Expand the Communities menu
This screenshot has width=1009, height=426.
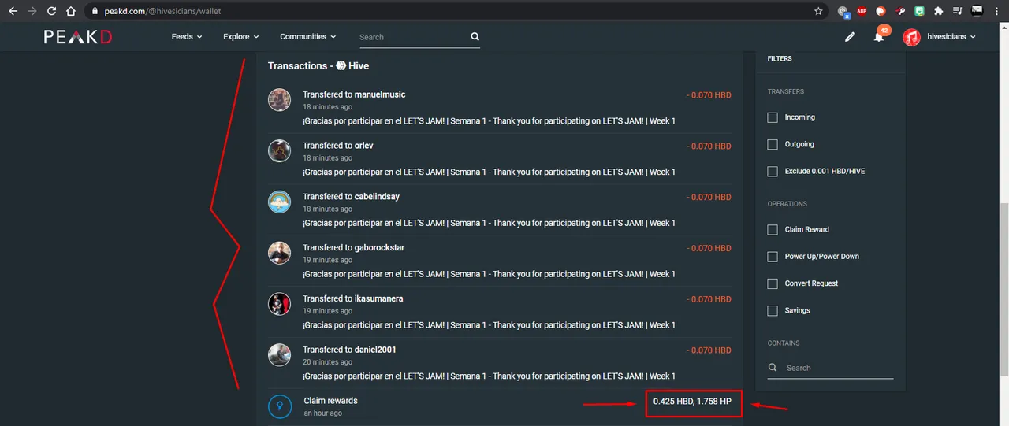(x=307, y=36)
